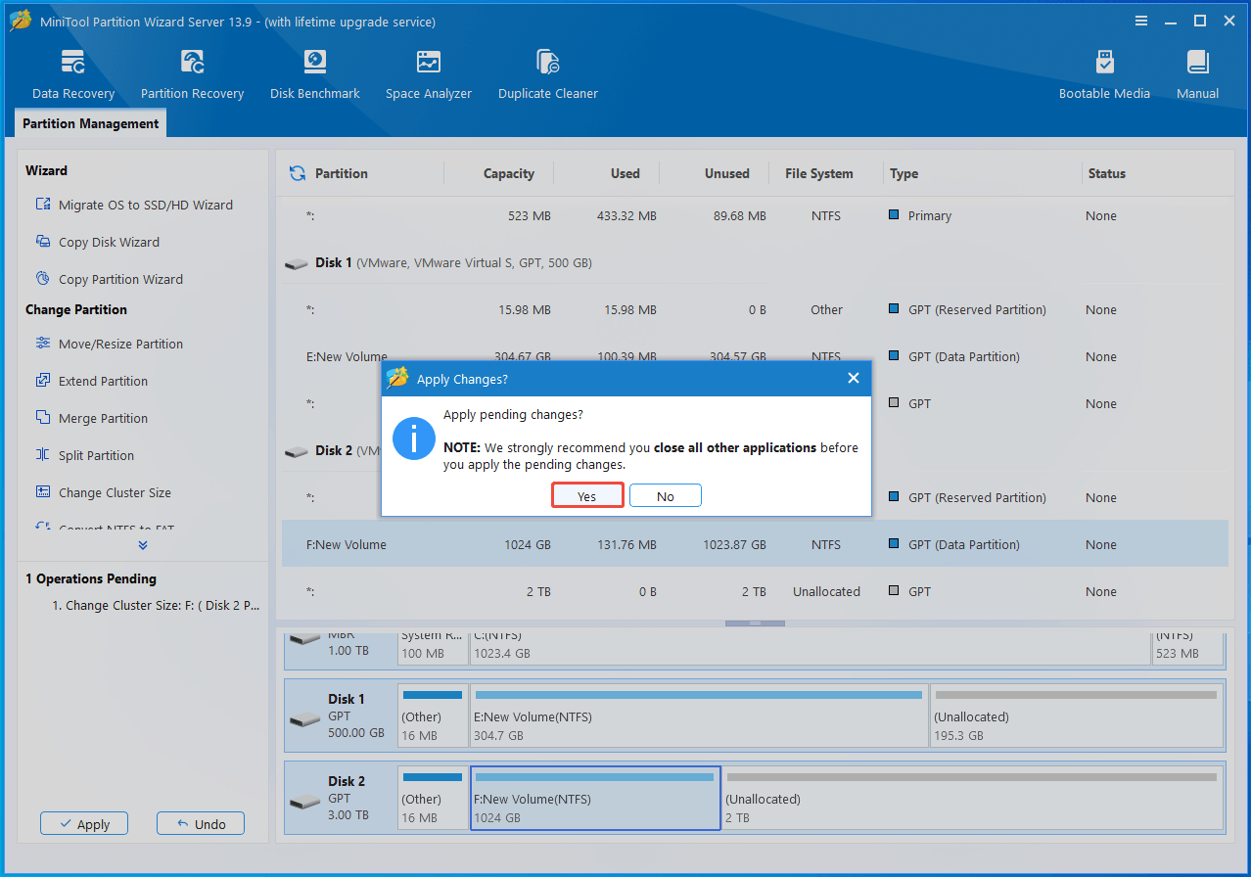Select Move/Resize Partition
The width and height of the screenshot is (1251, 877).
pyautogui.click(x=109, y=344)
